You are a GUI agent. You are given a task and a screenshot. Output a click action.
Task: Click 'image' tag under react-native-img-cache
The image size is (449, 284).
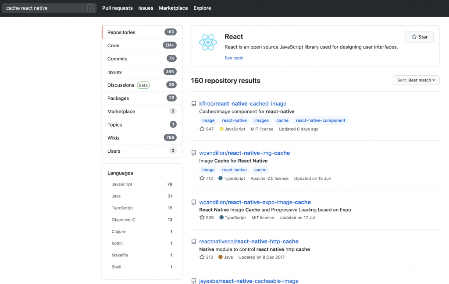pos(208,170)
